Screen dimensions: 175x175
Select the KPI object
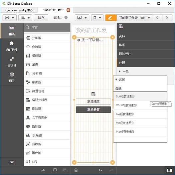pos(47,162)
